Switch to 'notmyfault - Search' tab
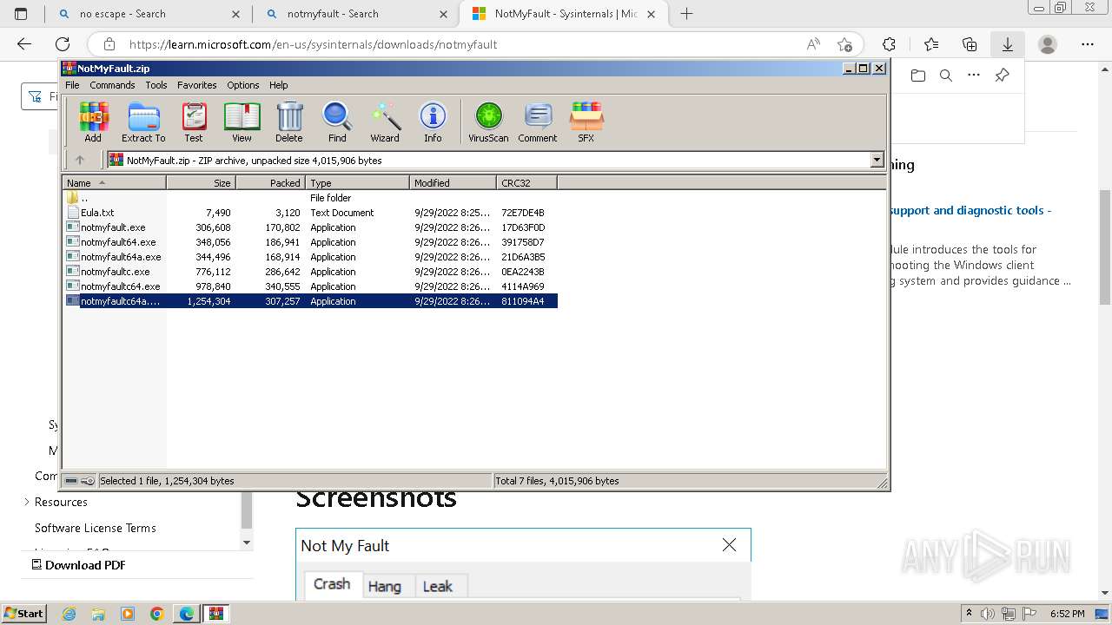Image resolution: width=1112 pixels, height=625 pixels. (x=356, y=14)
